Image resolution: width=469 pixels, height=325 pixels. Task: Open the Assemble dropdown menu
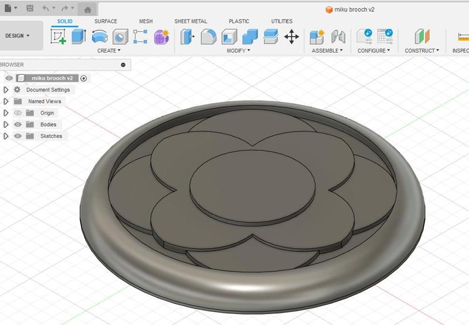[x=327, y=50]
